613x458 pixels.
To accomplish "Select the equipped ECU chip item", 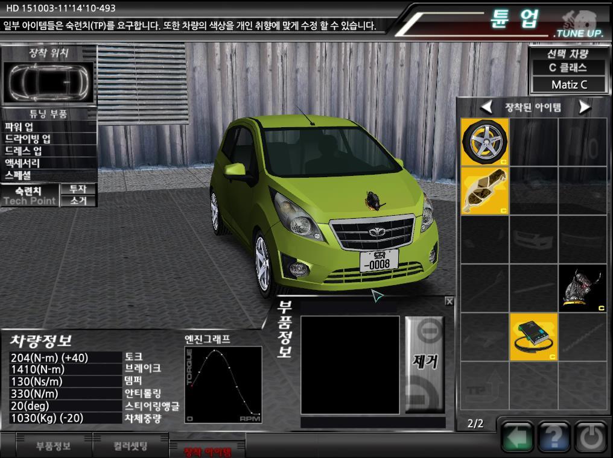I will 533,336.
